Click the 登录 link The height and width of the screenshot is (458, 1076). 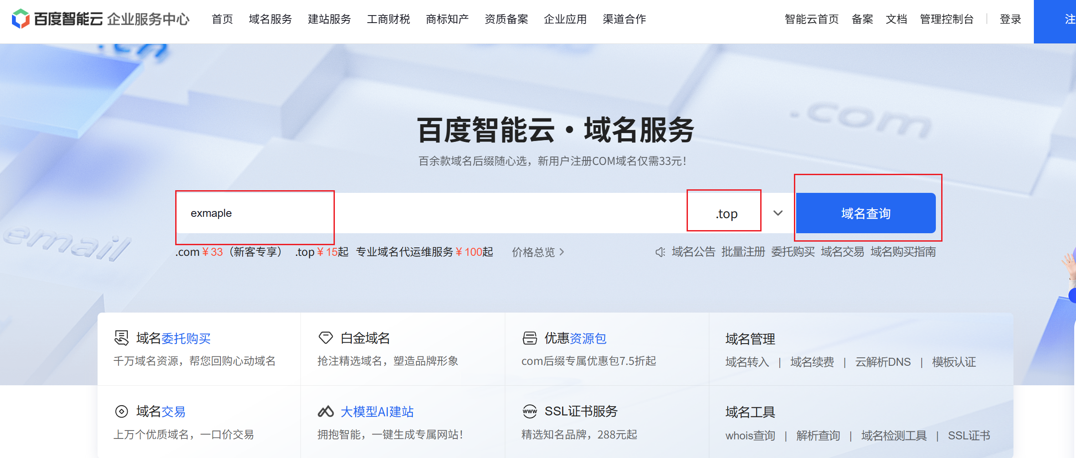[x=1010, y=19]
